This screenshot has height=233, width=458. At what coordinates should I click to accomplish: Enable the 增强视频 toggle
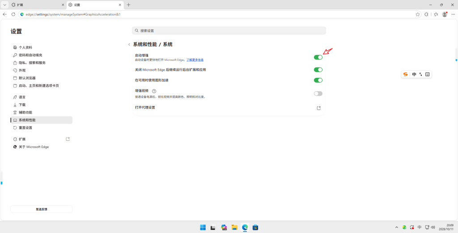point(318,94)
